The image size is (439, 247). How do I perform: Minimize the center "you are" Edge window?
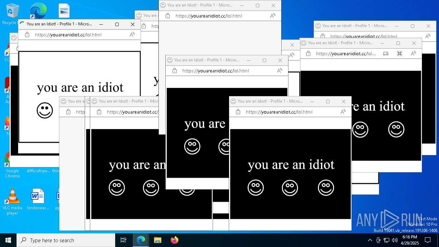pos(249,60)
